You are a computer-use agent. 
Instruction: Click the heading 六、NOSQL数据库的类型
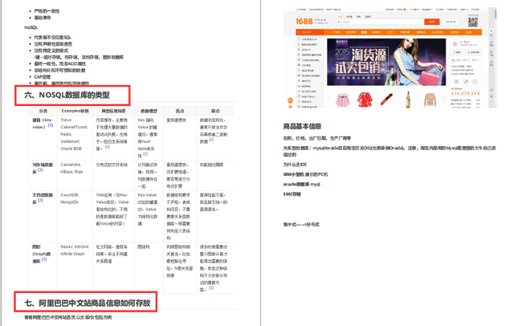[73, 96]
